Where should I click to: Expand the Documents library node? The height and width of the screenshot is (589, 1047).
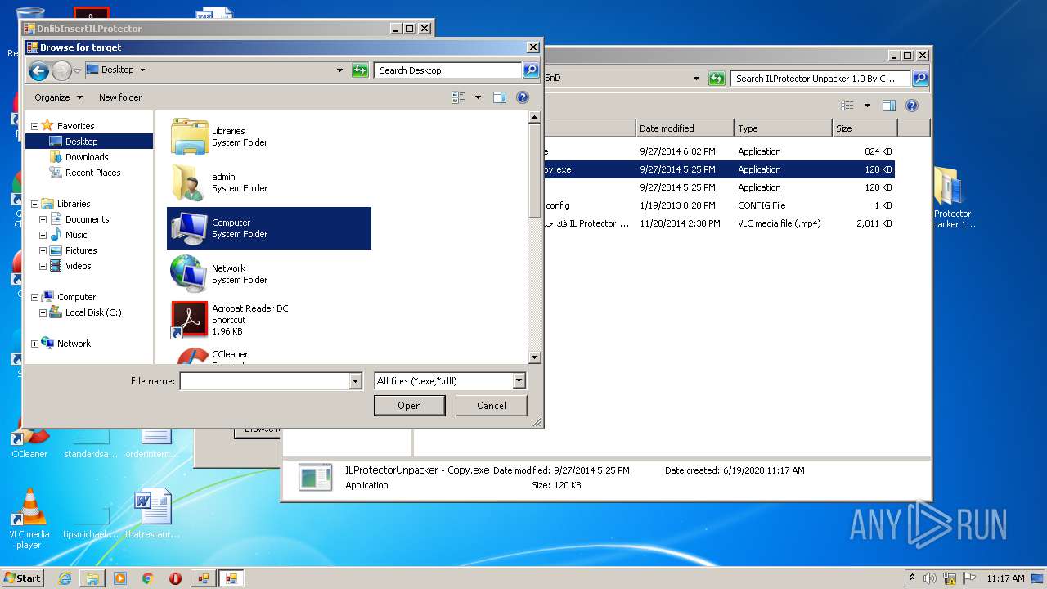point(43,219)
